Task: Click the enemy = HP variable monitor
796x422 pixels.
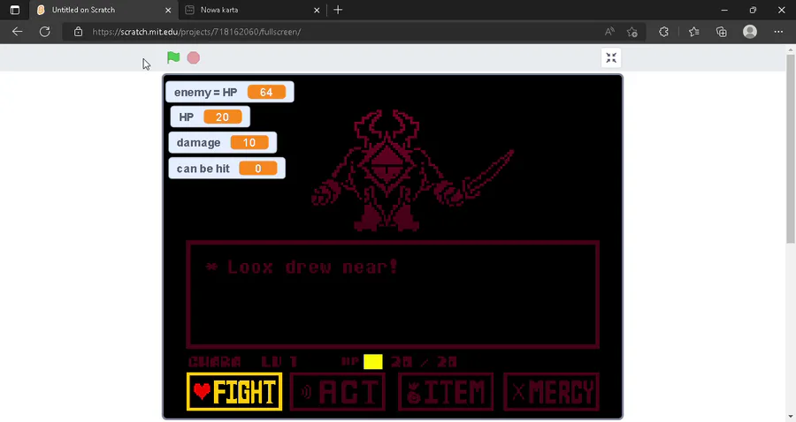Action: [x=229, y=92]
